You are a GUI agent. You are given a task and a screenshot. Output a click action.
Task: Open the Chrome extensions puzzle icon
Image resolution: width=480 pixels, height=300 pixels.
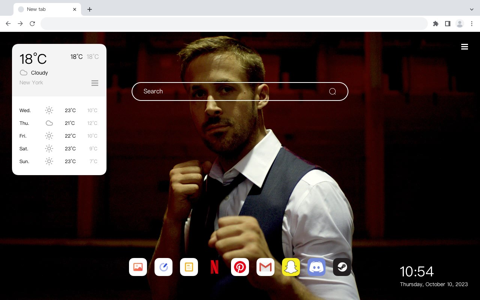(x=436, y=24)
